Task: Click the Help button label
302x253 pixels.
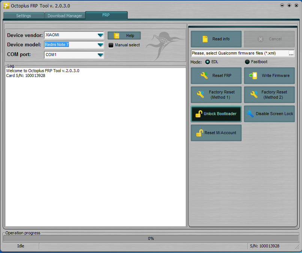Action: [x=130, y=36]
